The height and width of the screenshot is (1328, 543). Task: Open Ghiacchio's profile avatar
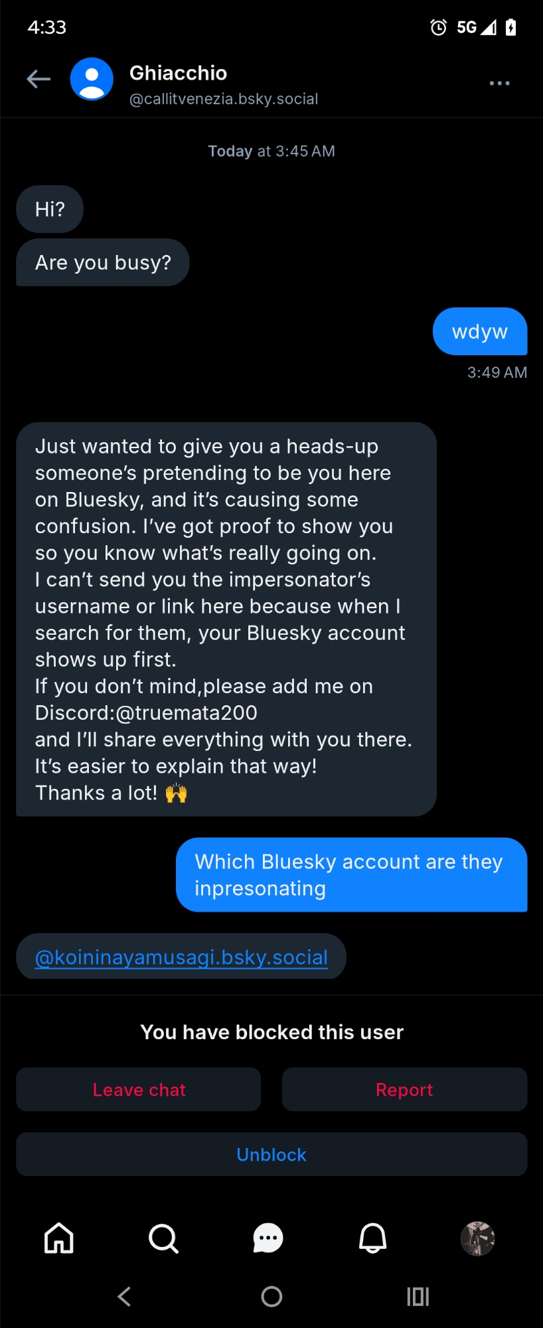point(92,80)
